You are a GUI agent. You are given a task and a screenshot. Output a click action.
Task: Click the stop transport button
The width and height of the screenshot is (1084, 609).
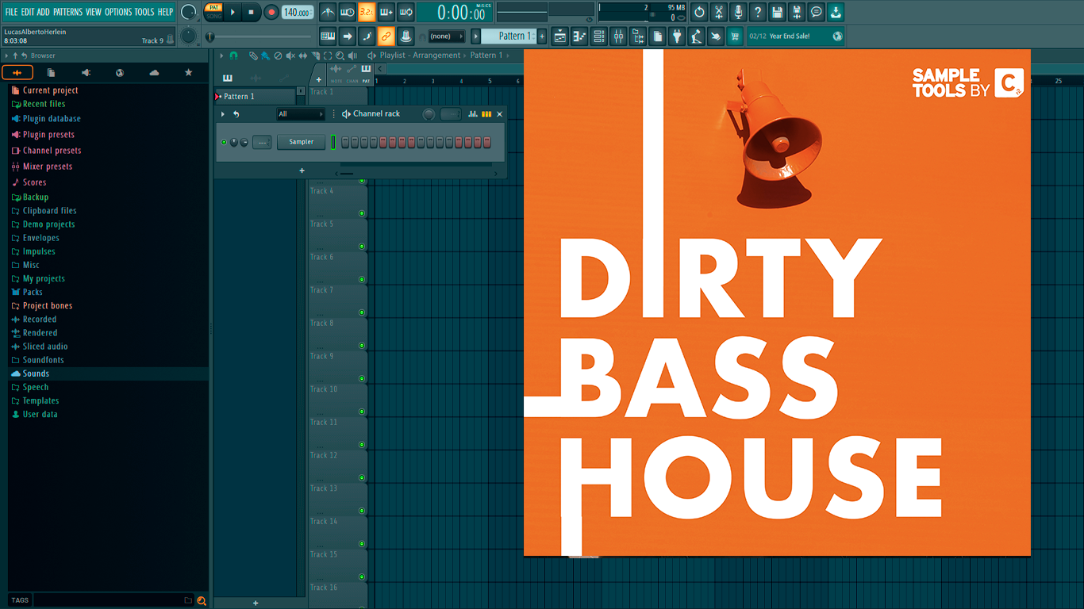pos(252,12)
